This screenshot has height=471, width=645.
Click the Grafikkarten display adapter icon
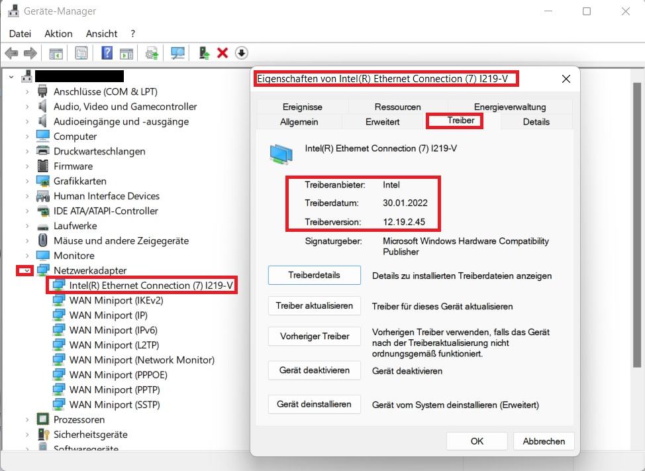tap(43, 181)
